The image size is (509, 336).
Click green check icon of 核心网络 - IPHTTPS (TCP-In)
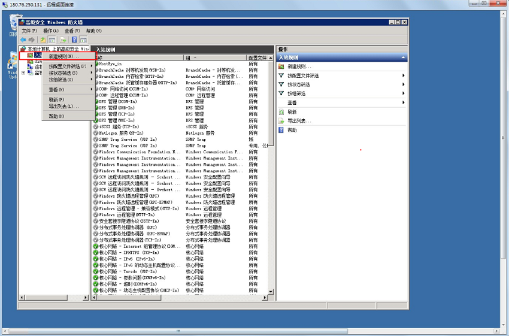point(95,253)
